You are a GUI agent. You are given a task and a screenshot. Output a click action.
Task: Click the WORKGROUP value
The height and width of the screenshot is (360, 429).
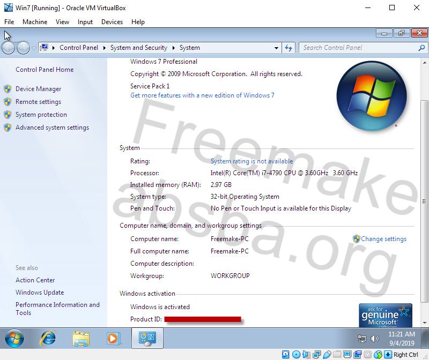tap(230, 275)
